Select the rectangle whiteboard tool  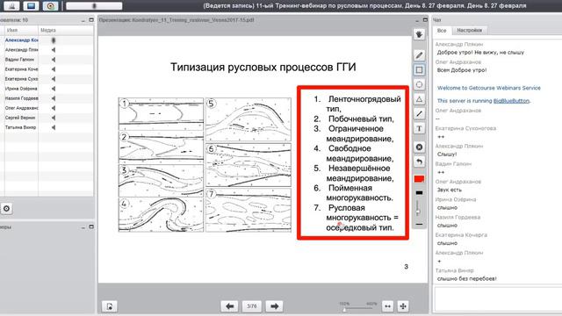[419, 69]
